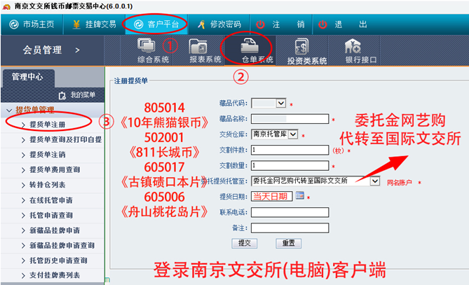This screenshot has width=469, height=285.
Task: Click the 备注 input field
Action: pyautogui.click(x=290, y=228)
